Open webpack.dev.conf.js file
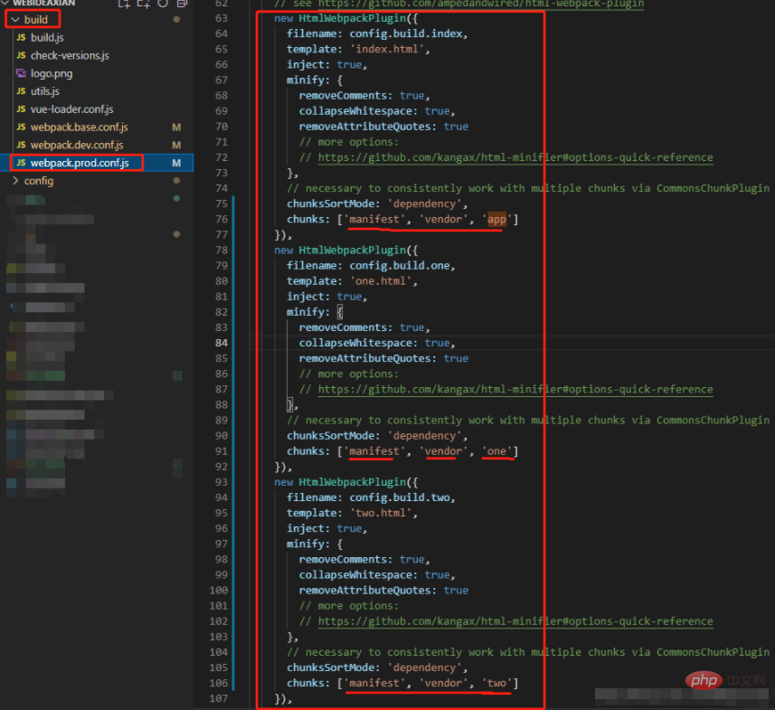 pyautogui.click(x=77, y=145)
